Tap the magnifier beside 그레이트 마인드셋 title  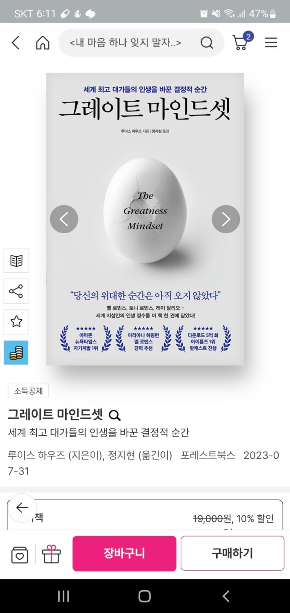point(114,415)
